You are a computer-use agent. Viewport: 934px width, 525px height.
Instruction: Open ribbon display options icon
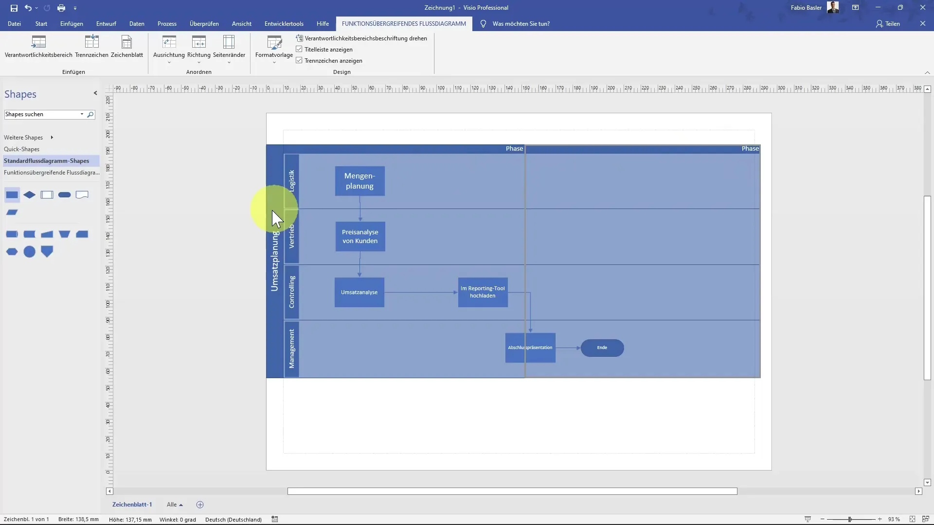(x=855, y=8)
